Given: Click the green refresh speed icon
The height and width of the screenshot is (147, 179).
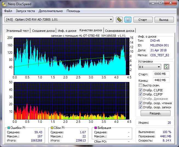Looking at the screenshot, I should click(166, 67).
